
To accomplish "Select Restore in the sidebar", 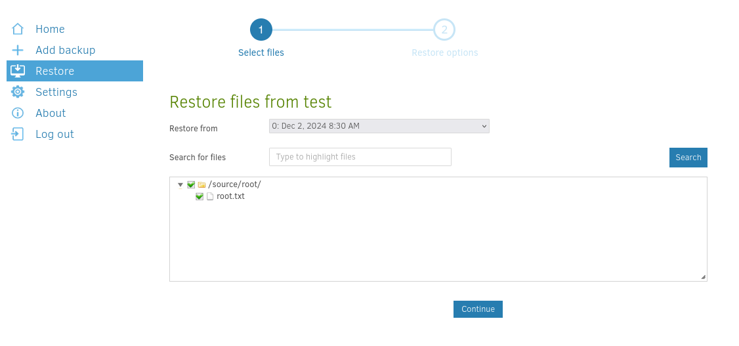I will [x=74, y=71].
